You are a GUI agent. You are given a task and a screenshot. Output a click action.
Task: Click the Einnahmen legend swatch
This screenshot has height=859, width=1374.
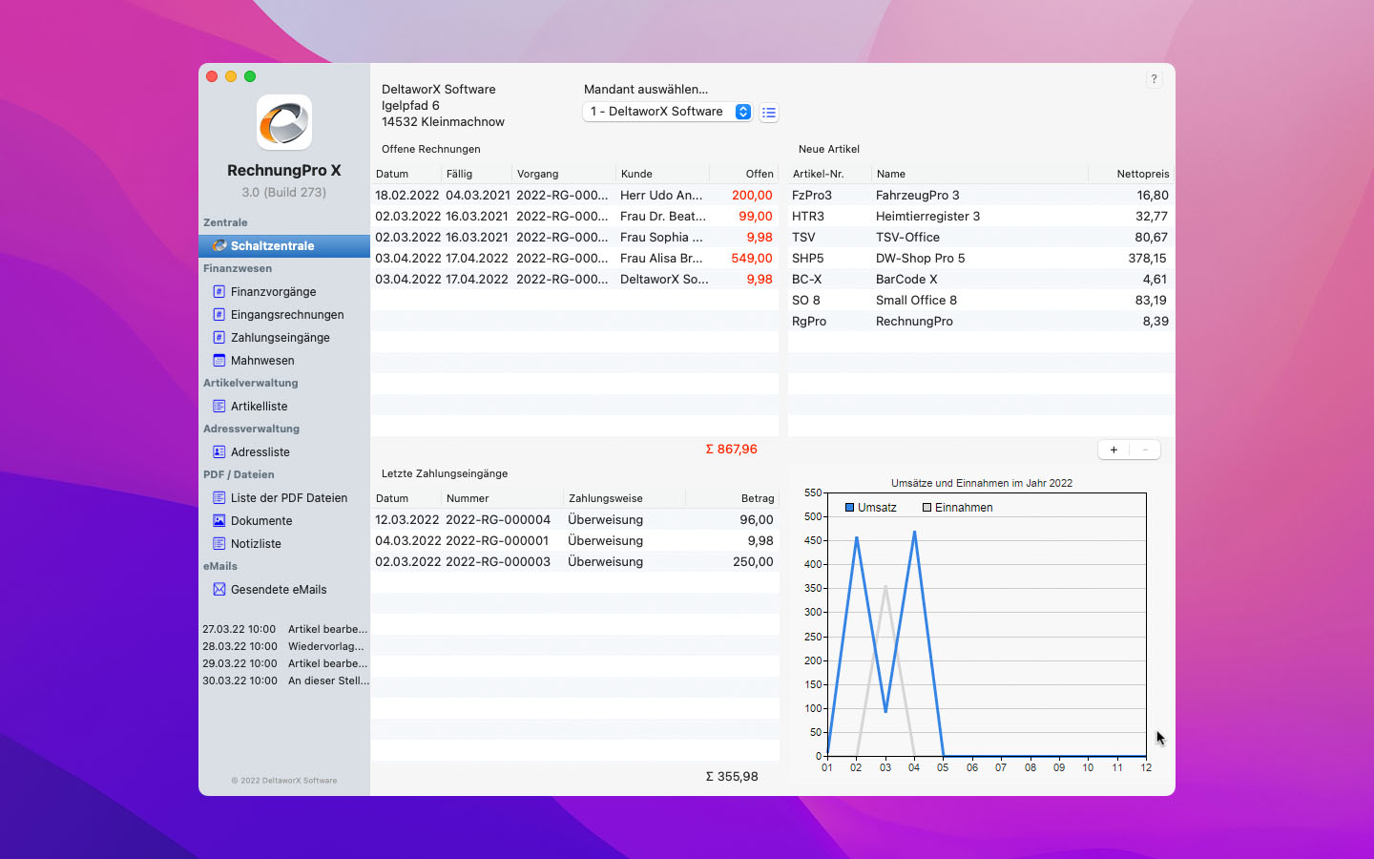coord(926,508)
